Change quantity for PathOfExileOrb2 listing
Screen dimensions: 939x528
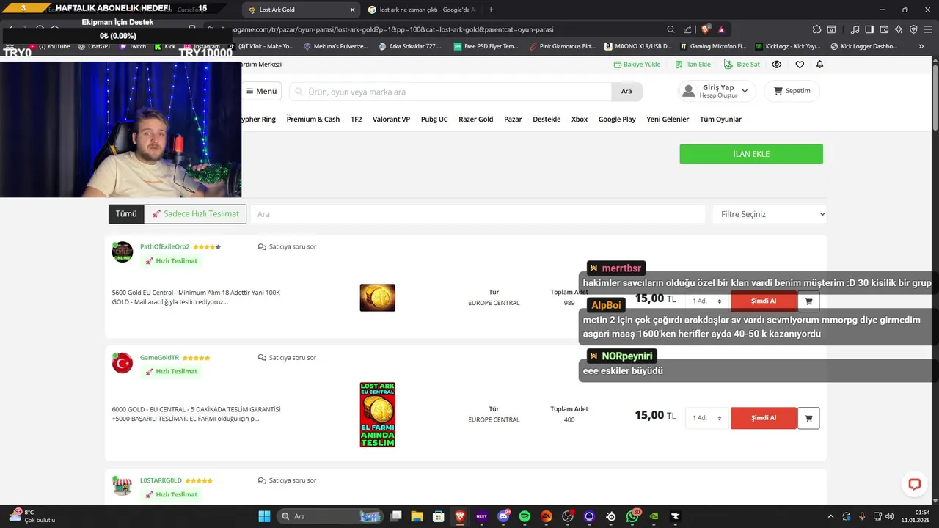click(x=706, y=301)
